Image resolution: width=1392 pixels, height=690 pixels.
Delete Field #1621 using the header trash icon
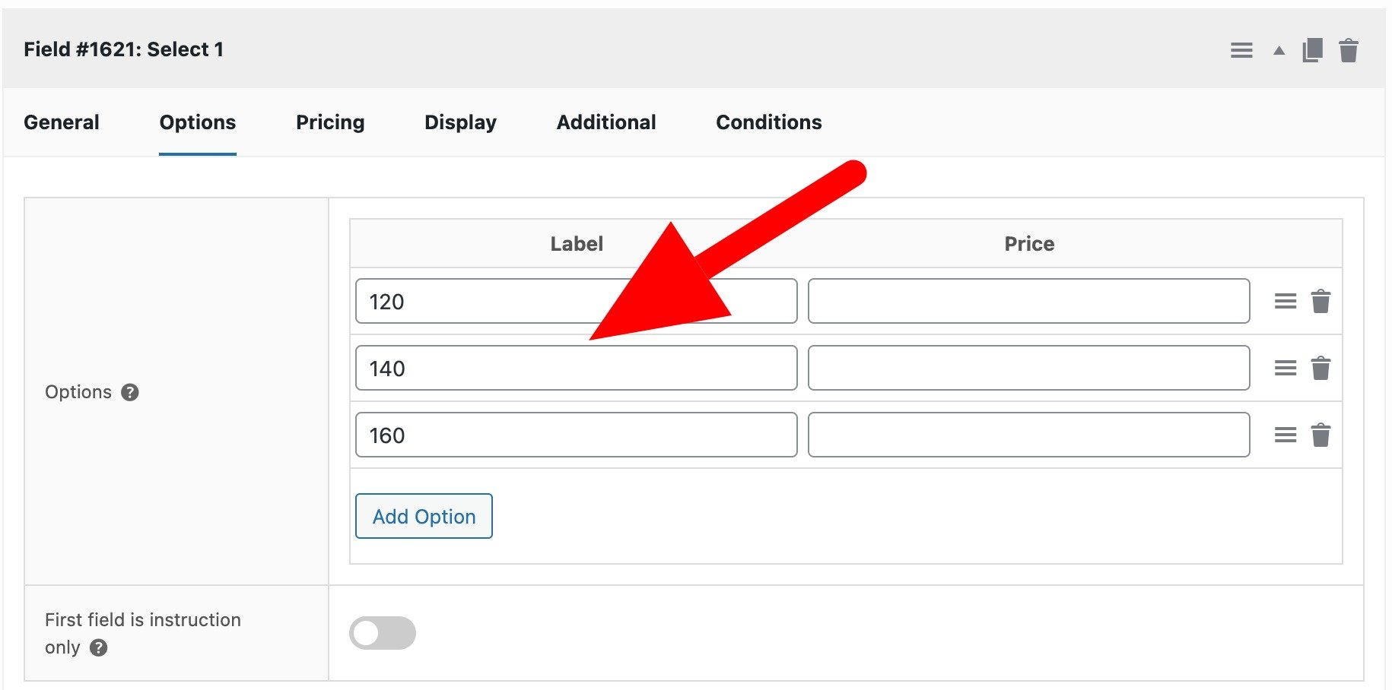(1349, 50)
